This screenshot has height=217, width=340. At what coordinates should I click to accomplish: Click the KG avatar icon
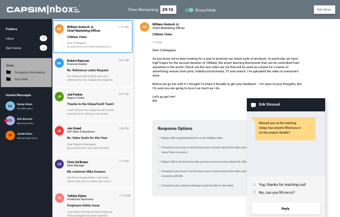point(10,106)
